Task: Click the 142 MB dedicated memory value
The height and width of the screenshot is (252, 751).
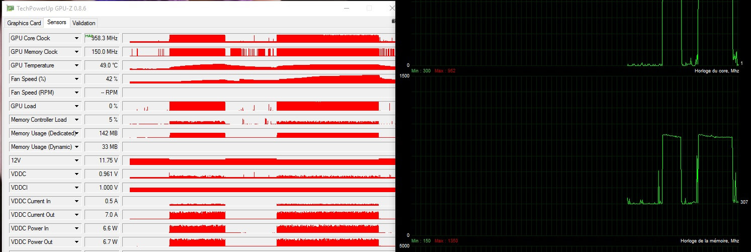Action: (102, 133)
